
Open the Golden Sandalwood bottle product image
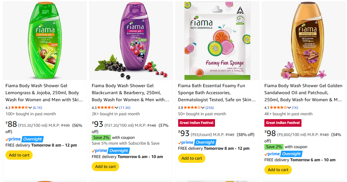[303, 41]
